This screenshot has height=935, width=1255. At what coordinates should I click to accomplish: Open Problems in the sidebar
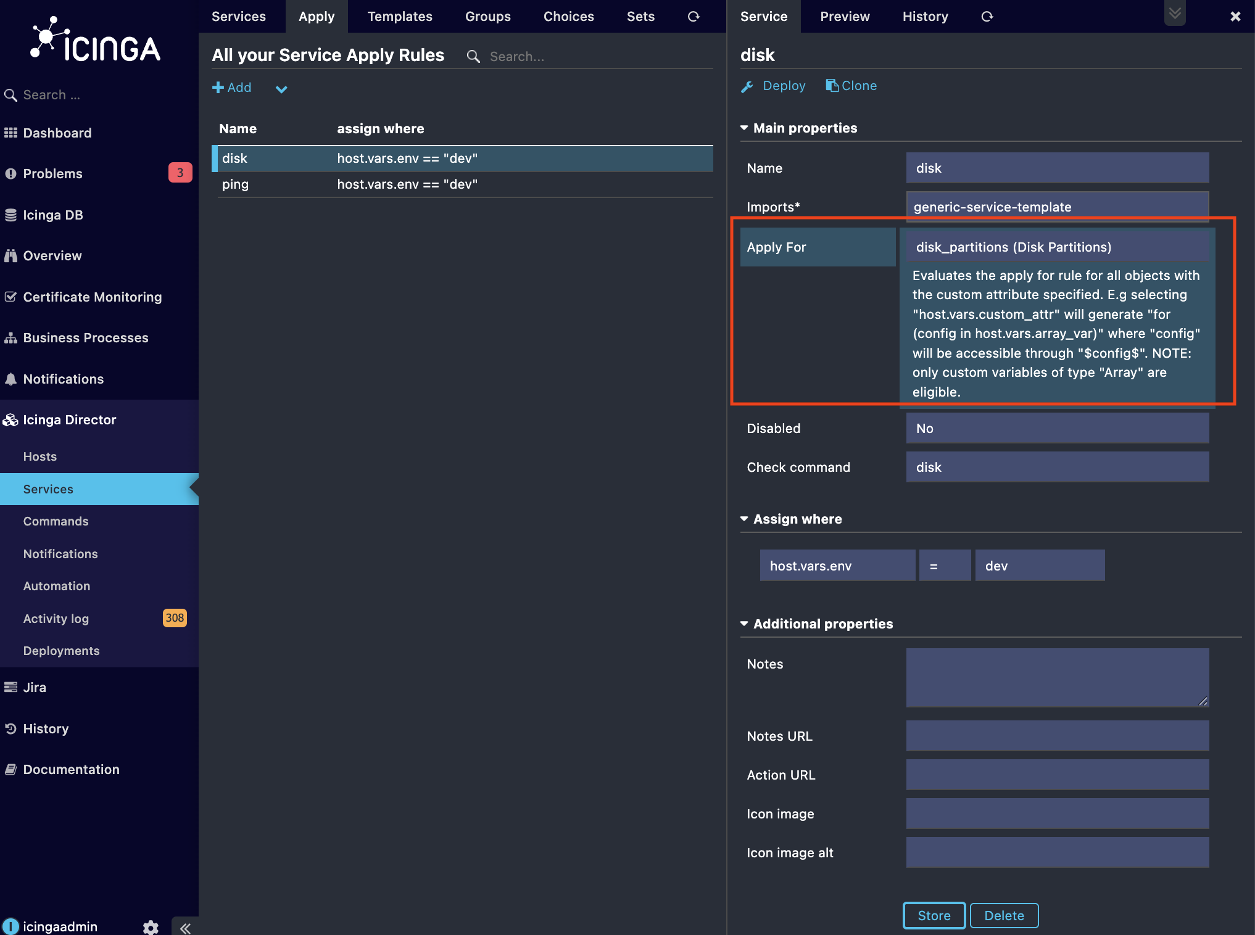(x=52, y=173)
